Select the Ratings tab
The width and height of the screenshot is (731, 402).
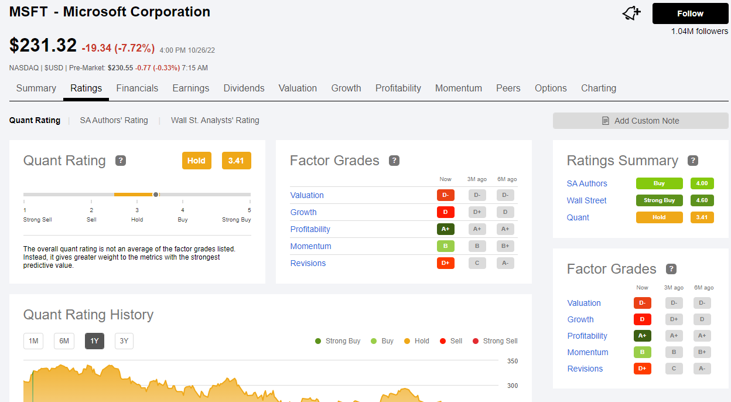(x=86, y=88)
